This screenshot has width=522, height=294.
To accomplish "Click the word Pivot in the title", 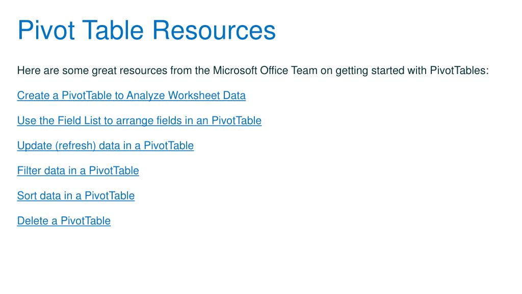I will tap(46, 30).
